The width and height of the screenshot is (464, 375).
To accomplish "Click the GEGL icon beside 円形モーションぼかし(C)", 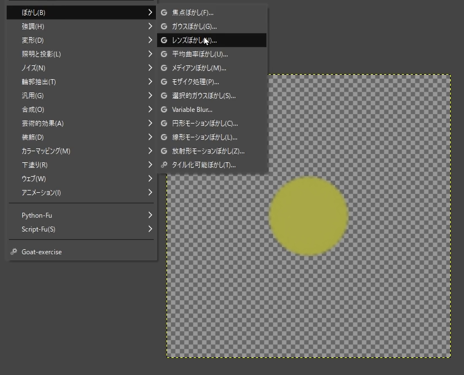I will (164, 124).
